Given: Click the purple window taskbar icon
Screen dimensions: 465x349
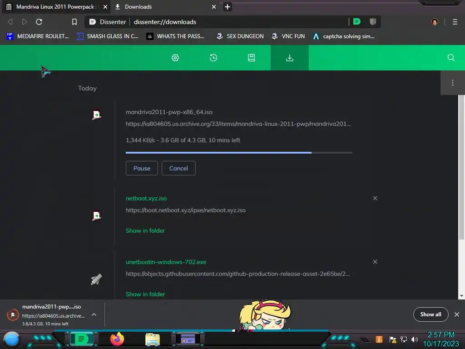Looking at the screenshot, I should pos(188,339).
